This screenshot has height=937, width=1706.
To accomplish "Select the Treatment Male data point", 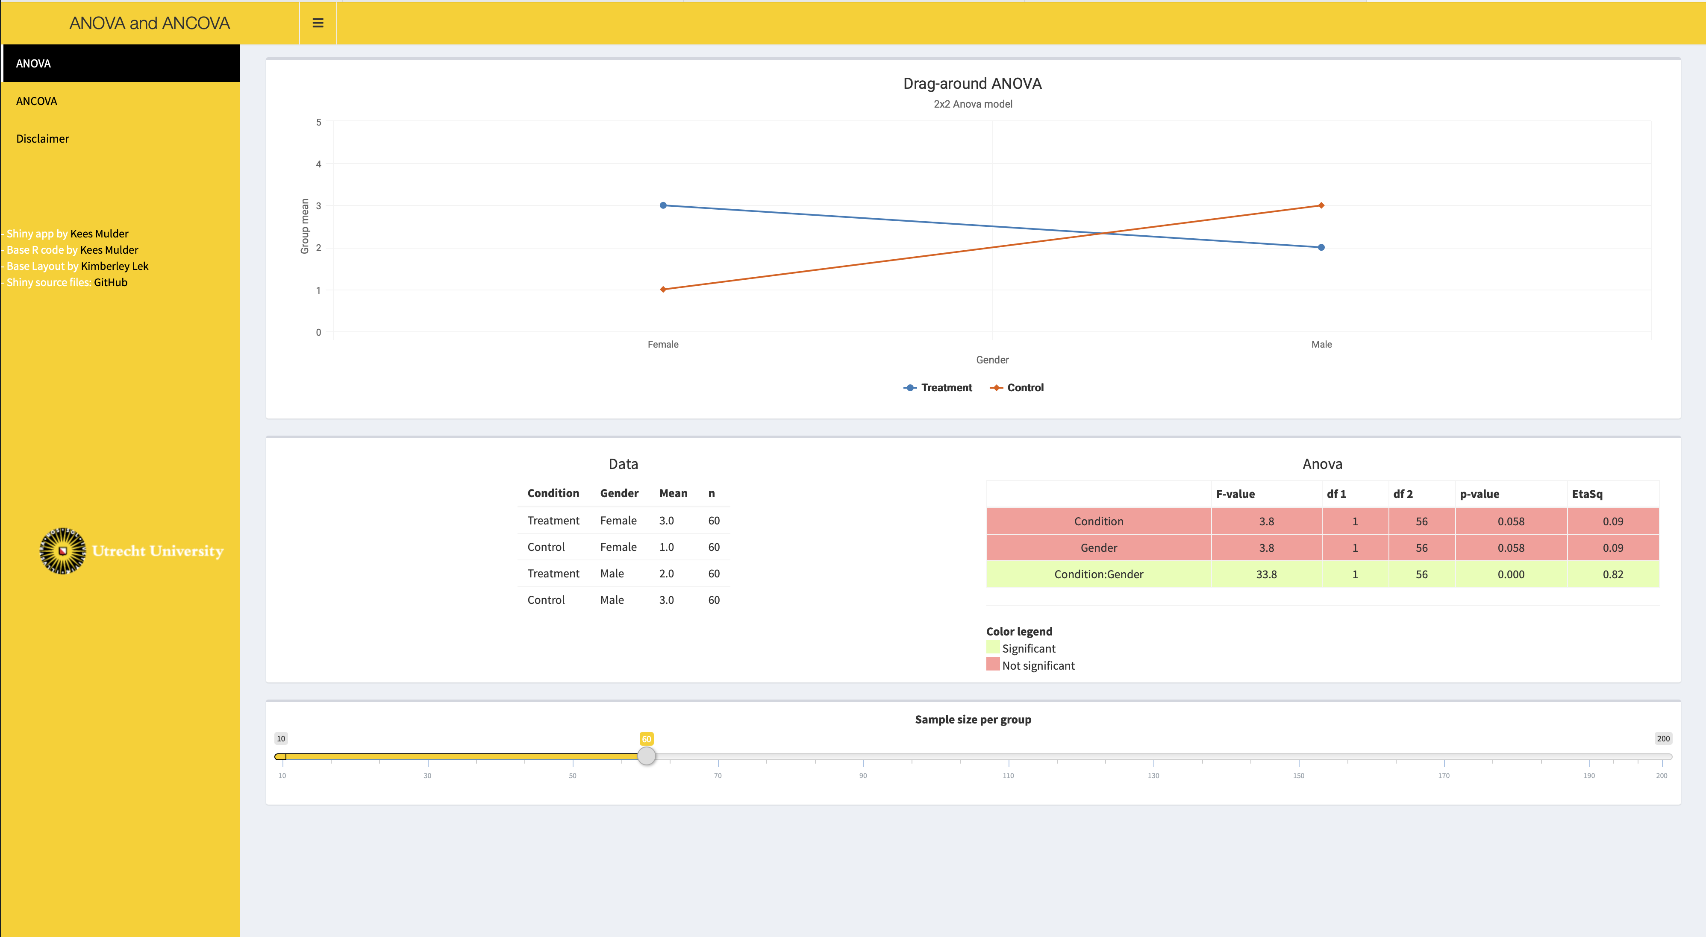I will (x=1321, y=247).
